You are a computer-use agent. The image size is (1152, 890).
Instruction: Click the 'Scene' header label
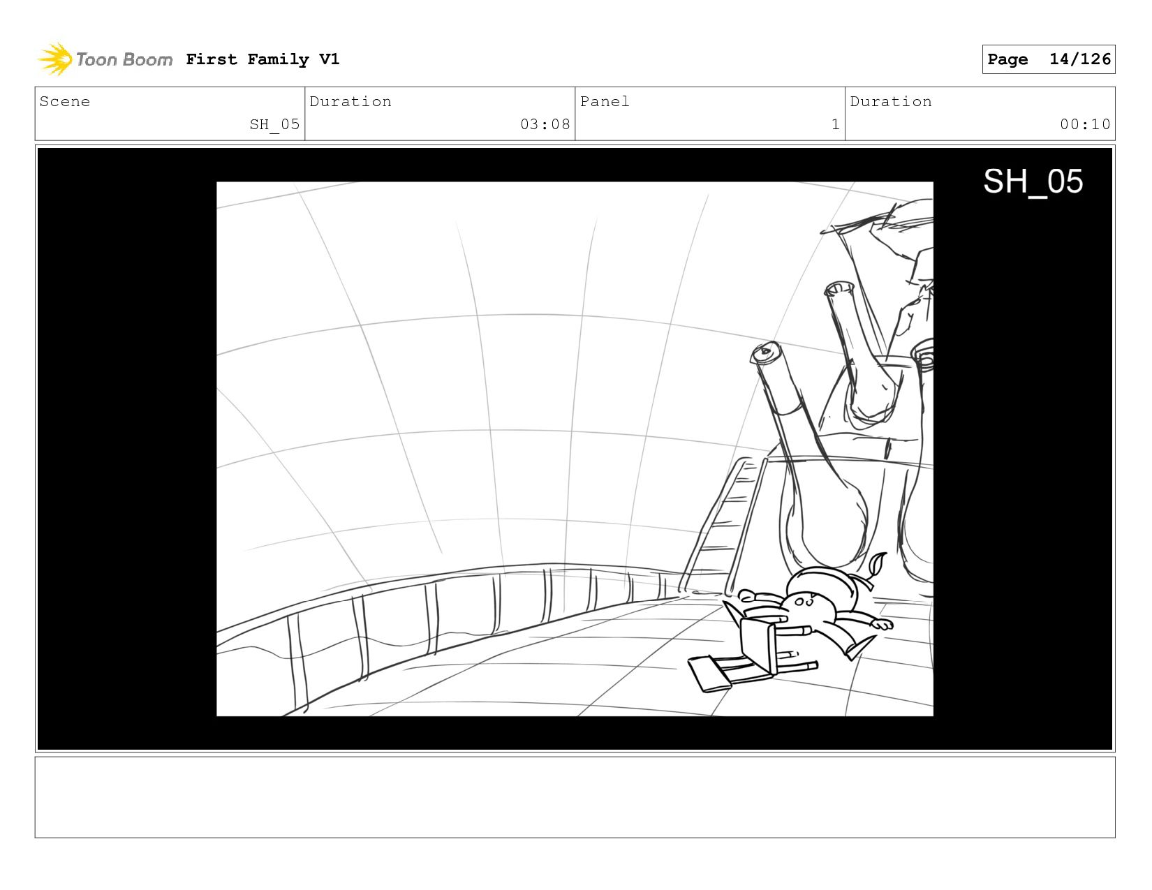(x=65, y=102)
